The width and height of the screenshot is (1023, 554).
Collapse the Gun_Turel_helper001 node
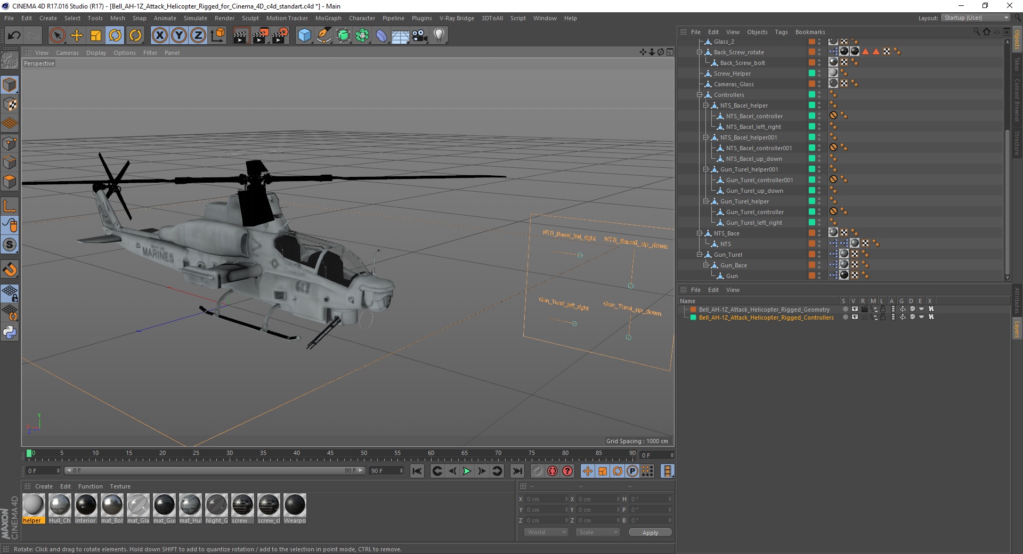coord(706,169)
